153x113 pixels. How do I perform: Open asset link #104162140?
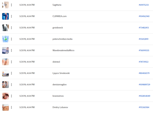pyautogui.click(x=144, y=16)
